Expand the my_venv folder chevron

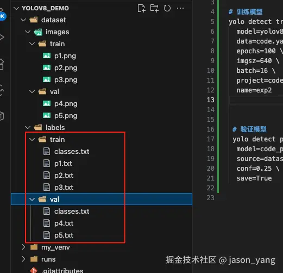(x=23, y=247)
